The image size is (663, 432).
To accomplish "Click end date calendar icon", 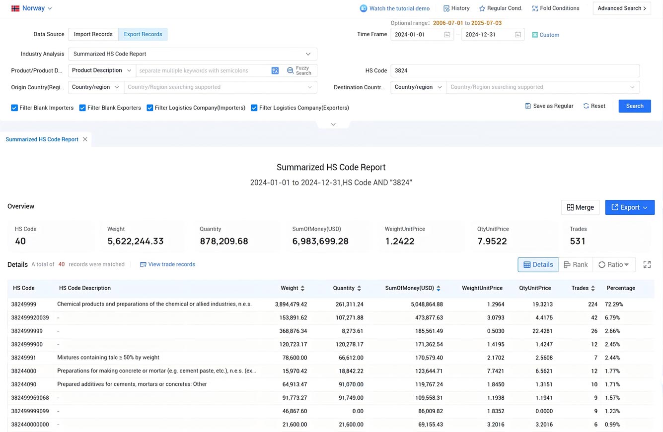I will click(x=518, y=35).
